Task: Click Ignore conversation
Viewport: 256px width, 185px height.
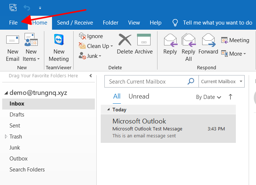Action: click(91, 36)
